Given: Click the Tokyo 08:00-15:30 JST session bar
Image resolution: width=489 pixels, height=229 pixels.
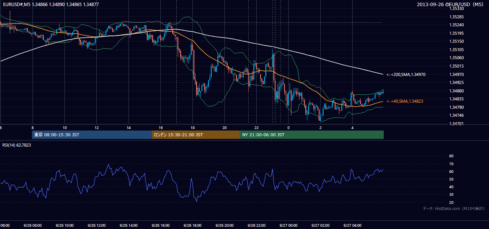Looking at the screenshot, I should point(92,135).
